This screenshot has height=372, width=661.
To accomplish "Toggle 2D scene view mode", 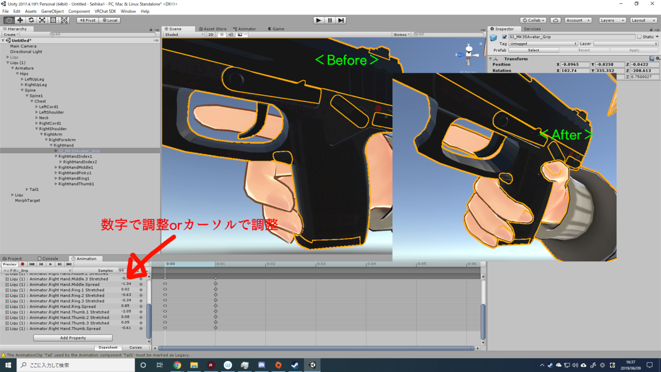I will pos(210,35).
